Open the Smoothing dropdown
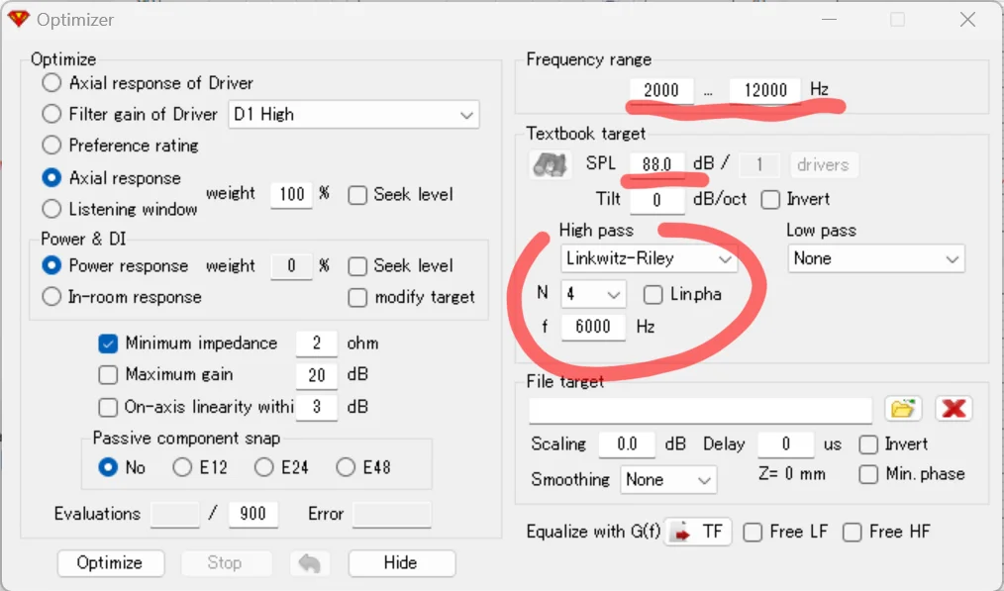Viewport: 1004px width, 591px height. click(x=668, y=480)
